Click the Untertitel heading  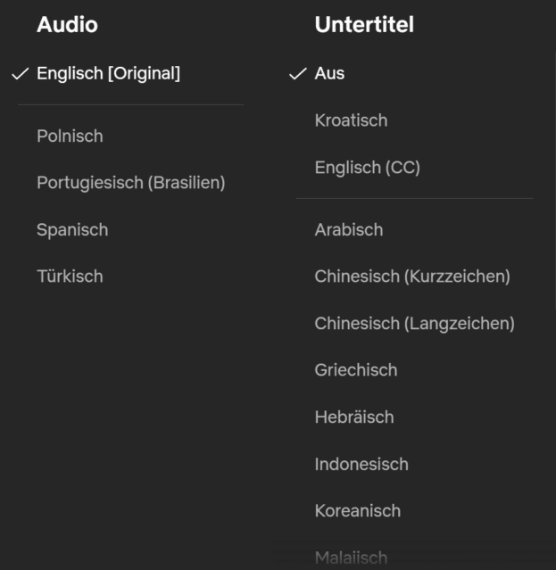coord(364,25)
